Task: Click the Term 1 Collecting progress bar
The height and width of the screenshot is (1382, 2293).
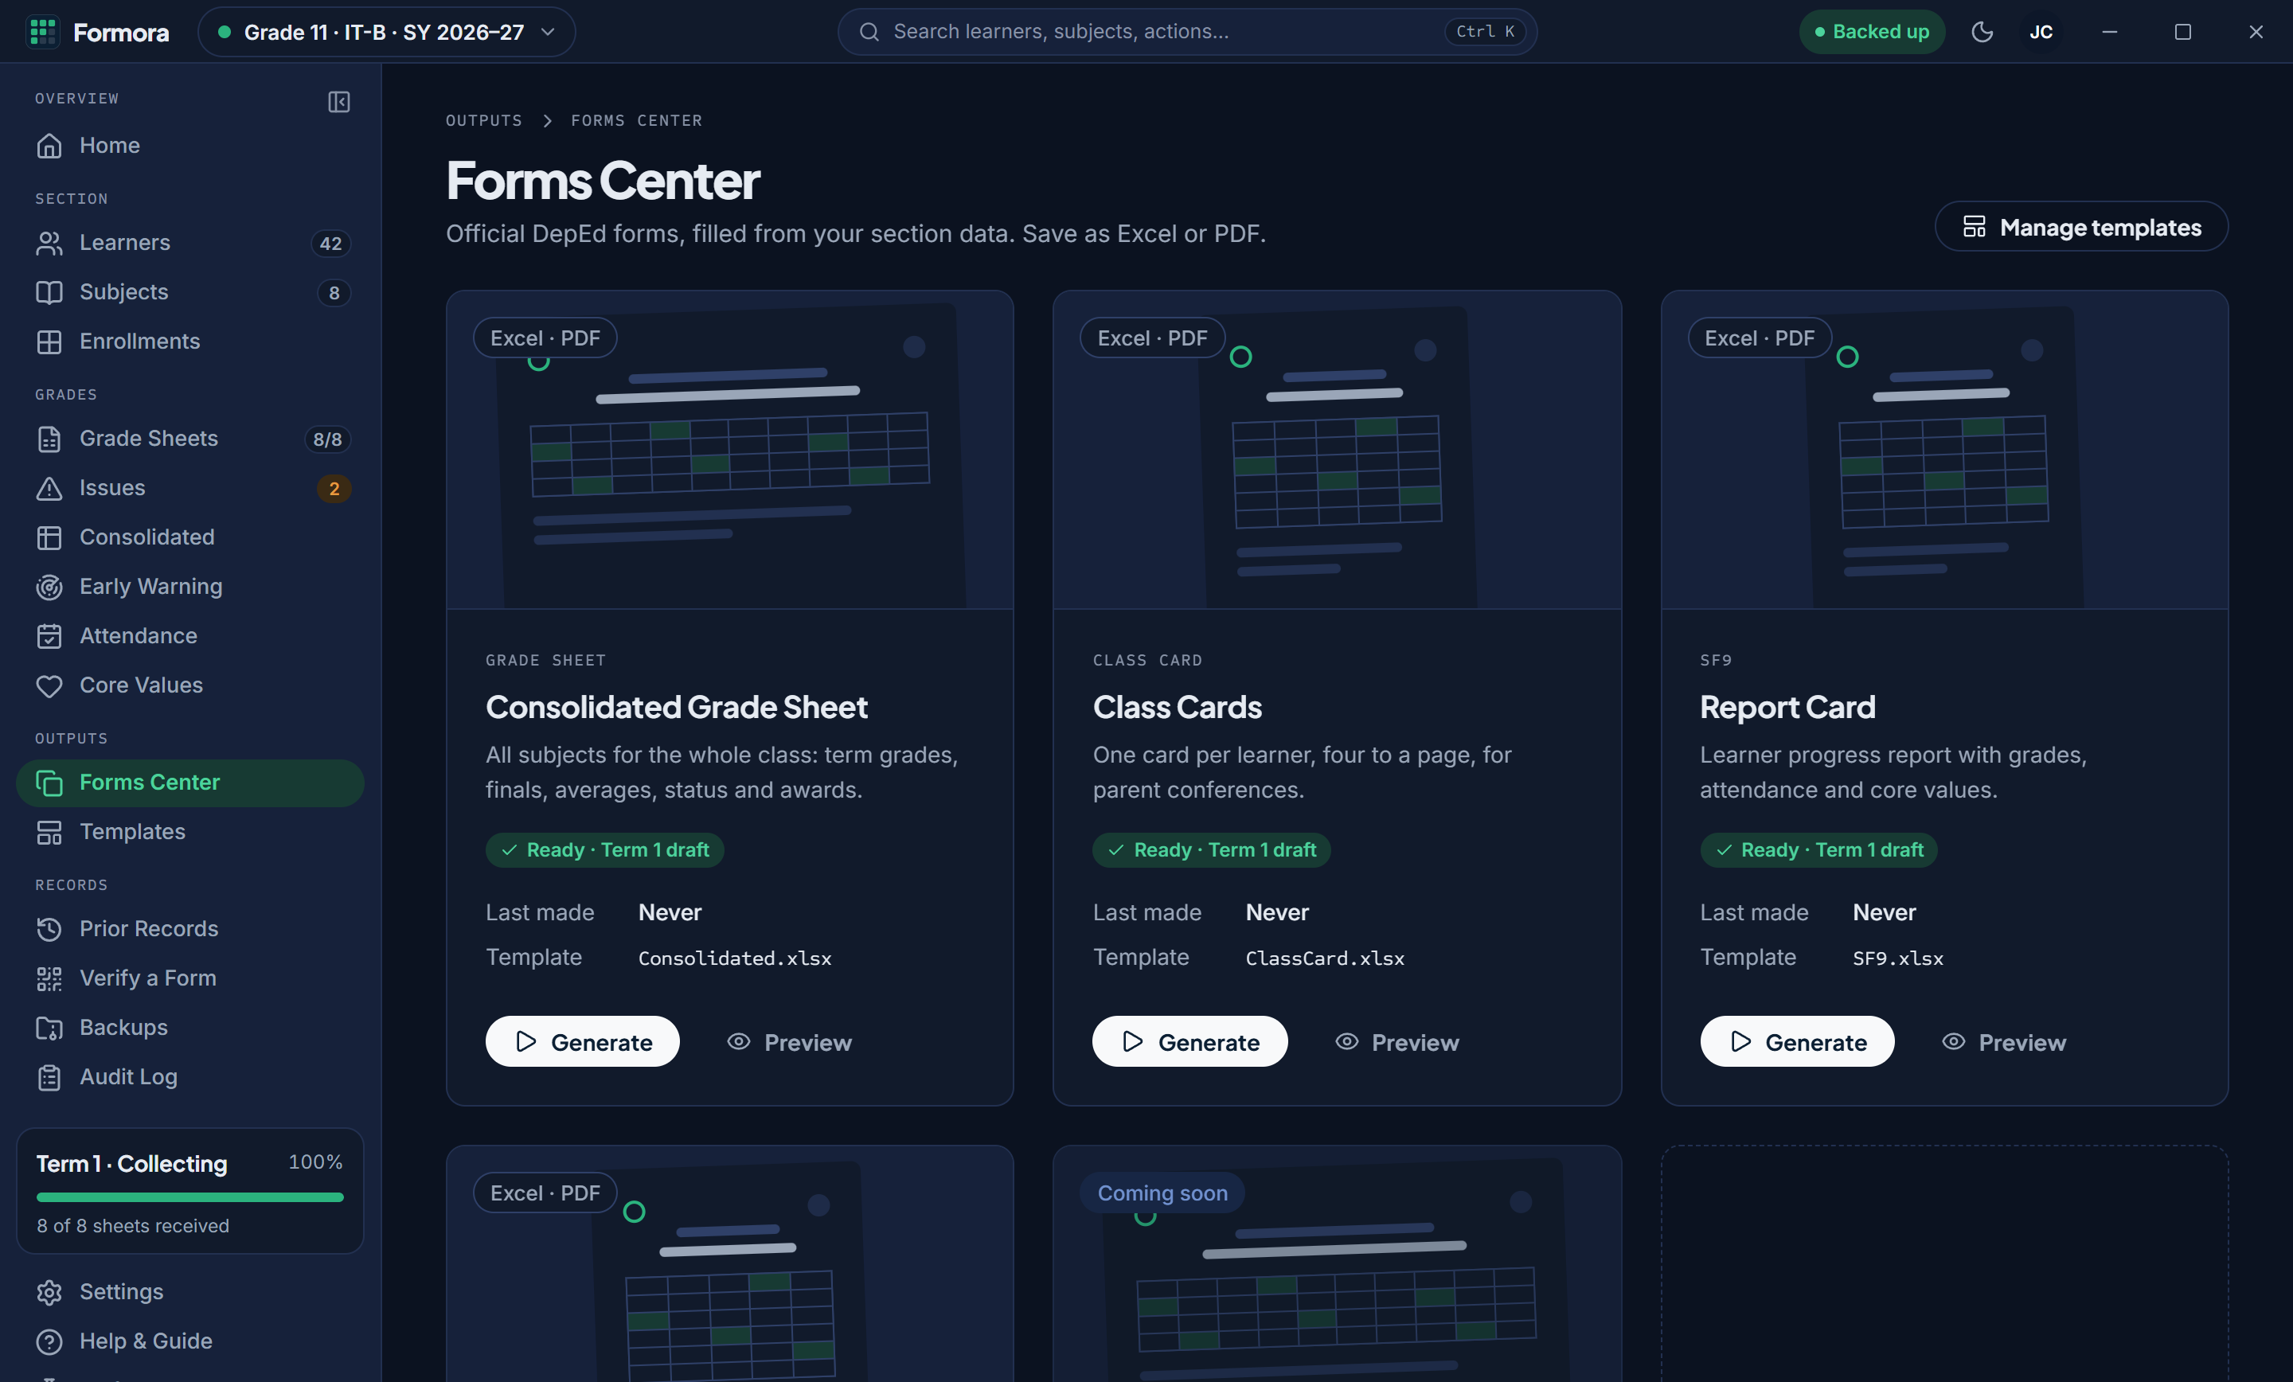Action: click(x=189, y=1197)
